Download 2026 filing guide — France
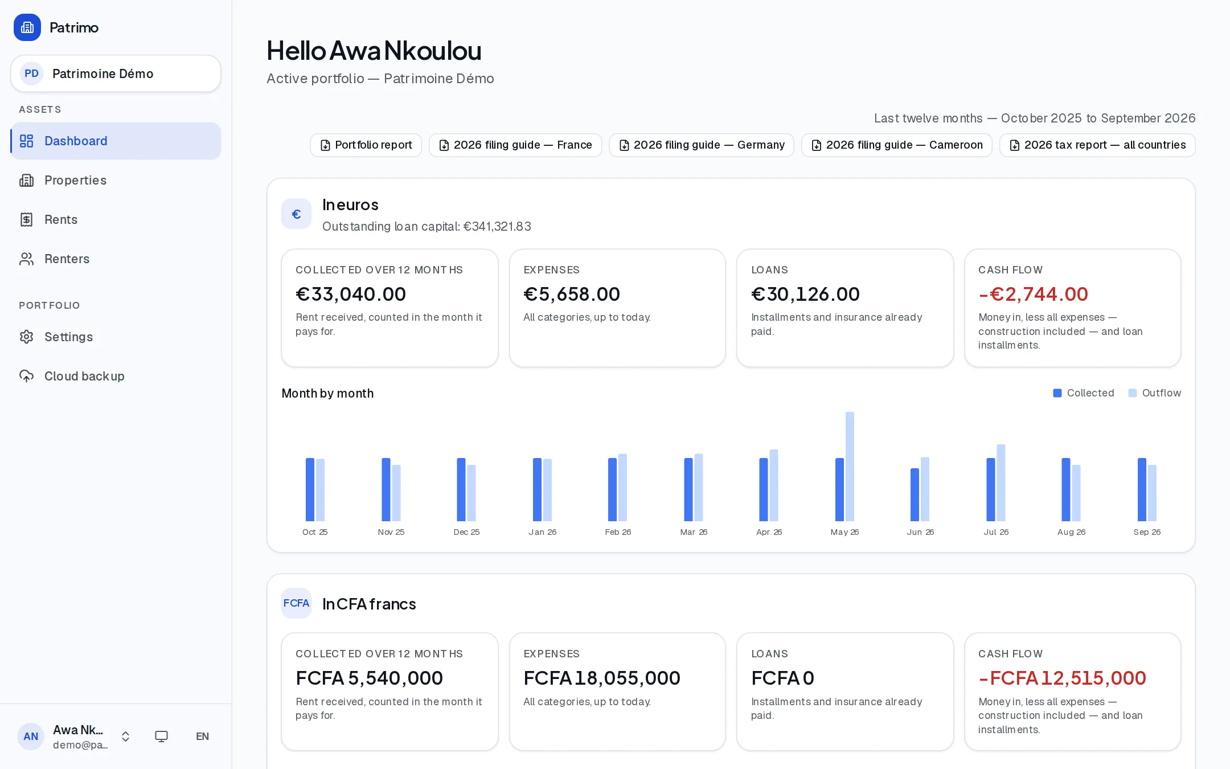The image size is (1230, 769). click(515, 145)
